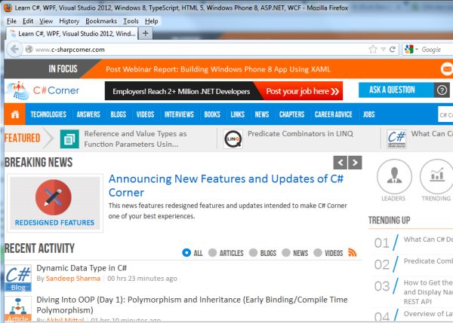
Task: Open INTERVIEWS section
Action: click(179, 114)
